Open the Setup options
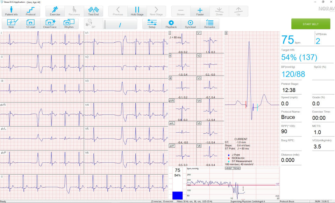335x203 pixels. pos(152,24)
